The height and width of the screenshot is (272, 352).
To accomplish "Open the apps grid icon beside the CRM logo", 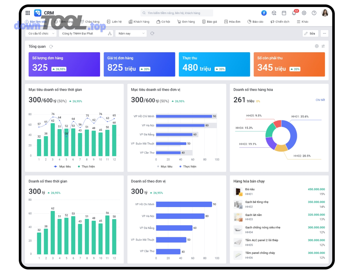I will pyautogui.click(x=28, y=13).
